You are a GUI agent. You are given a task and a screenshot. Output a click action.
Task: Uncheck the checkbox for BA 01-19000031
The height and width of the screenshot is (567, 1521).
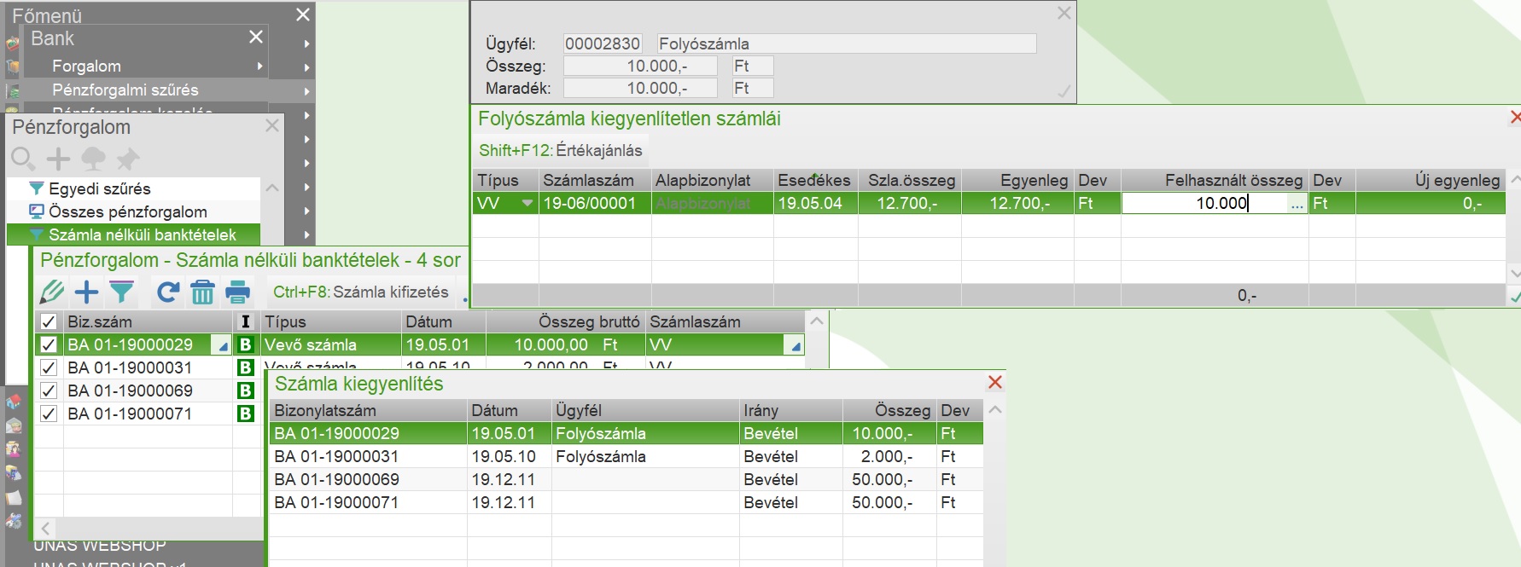coord(49,367)
